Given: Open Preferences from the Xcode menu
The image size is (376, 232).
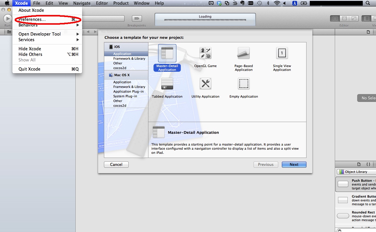Looking at the screenshot, I should coord(32,19).
